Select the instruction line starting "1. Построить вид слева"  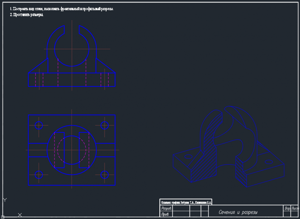(62, 9)
